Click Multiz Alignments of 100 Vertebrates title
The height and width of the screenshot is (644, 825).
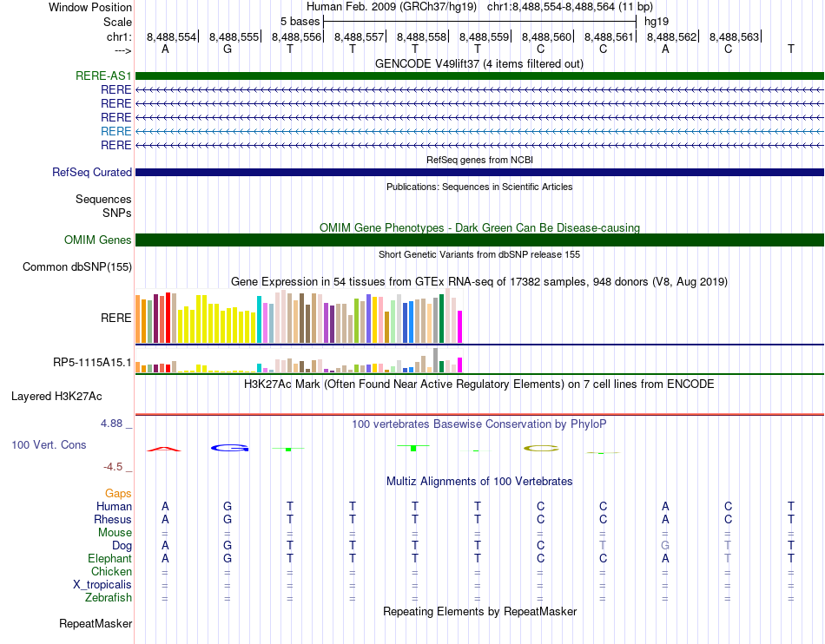point(479,481)
